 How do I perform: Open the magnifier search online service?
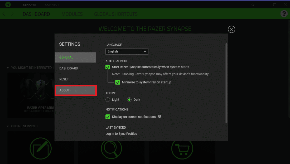click(111, 149)
